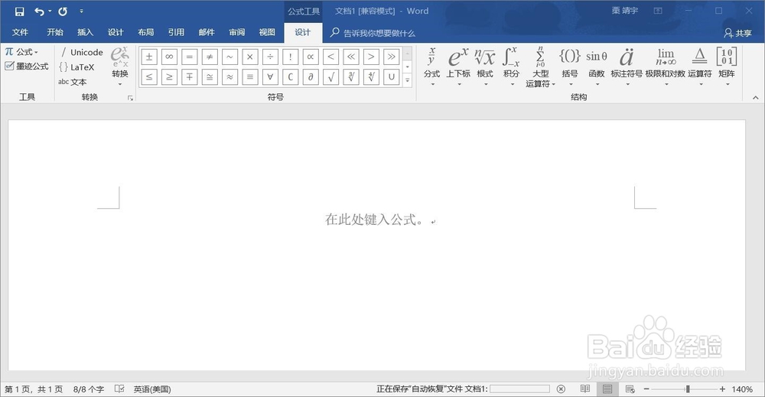The width and height of the screenshot is (765, 397).
Task: Save the document with the floppy icon
Action: pos(20,11)
